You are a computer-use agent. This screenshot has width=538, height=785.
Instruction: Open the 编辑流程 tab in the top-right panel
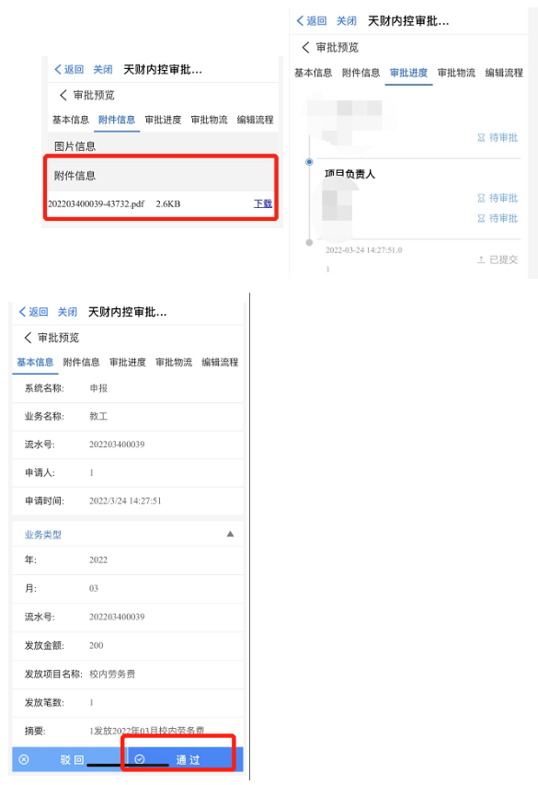coord(504,73)
